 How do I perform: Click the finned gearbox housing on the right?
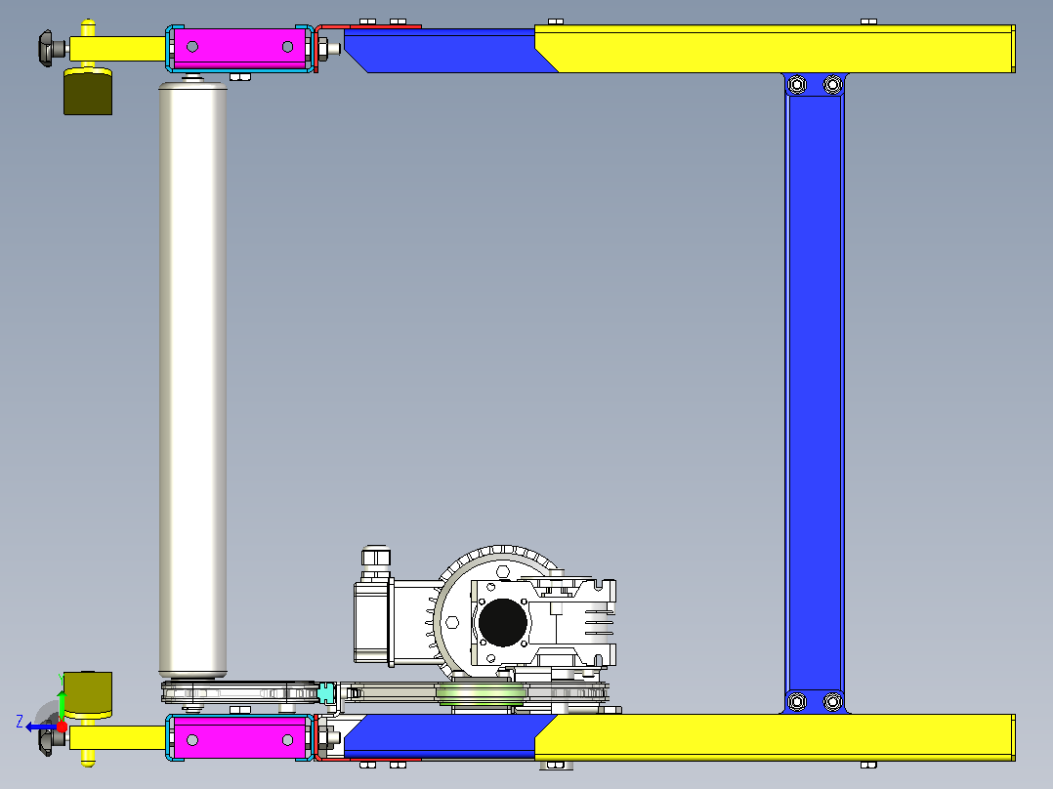[574, 622]
